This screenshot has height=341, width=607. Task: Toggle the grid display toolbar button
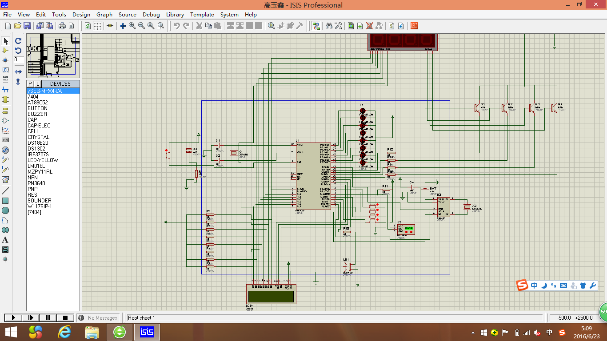point(97,26)
